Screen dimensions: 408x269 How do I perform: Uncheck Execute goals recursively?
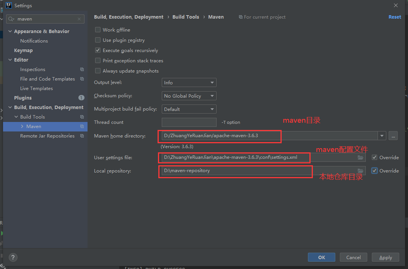98,51
